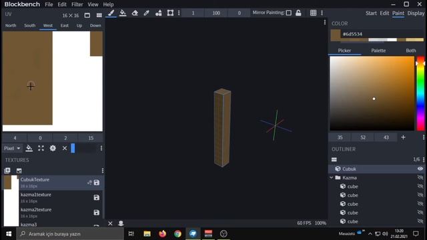Click the opacity field showing 100
Image resolution: width=427 pixels, height=240 pixels.
tap(216, 13)
